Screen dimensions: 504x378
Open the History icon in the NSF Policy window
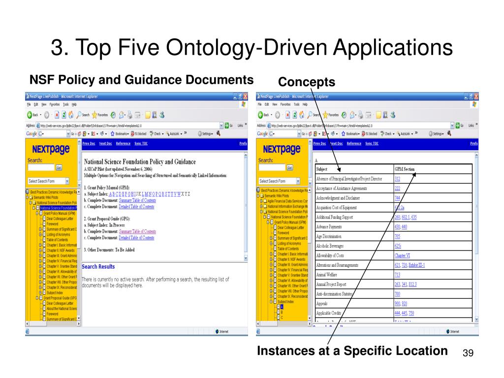[113, 115]
